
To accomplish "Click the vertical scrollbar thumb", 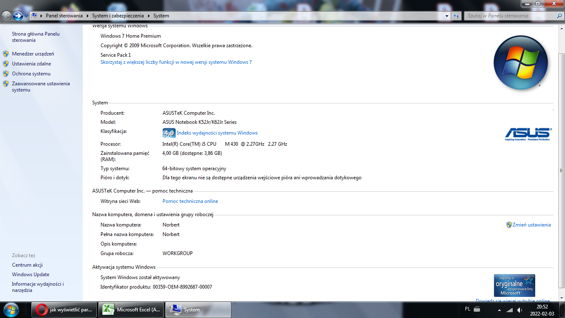I will [x=561, y=171].
